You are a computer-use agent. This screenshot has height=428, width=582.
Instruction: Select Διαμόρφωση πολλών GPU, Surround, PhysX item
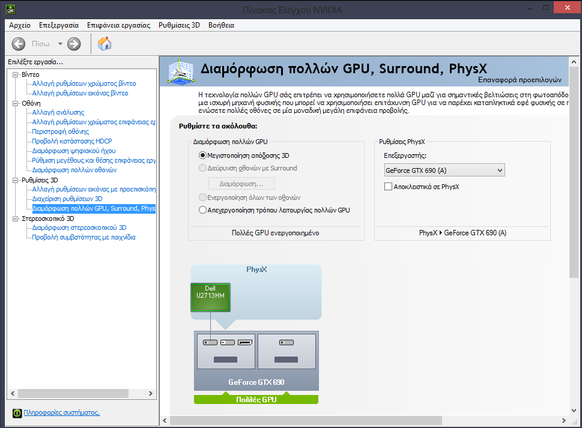[94, 208]
